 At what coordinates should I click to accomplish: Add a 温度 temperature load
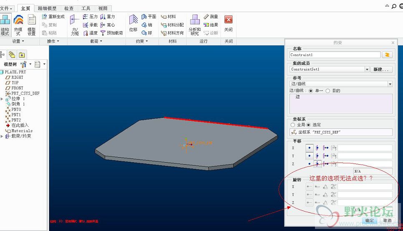click(90, 33)
